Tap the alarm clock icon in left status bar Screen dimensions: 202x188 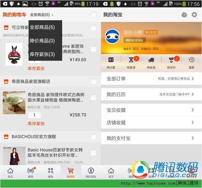[x=41, y=4]
